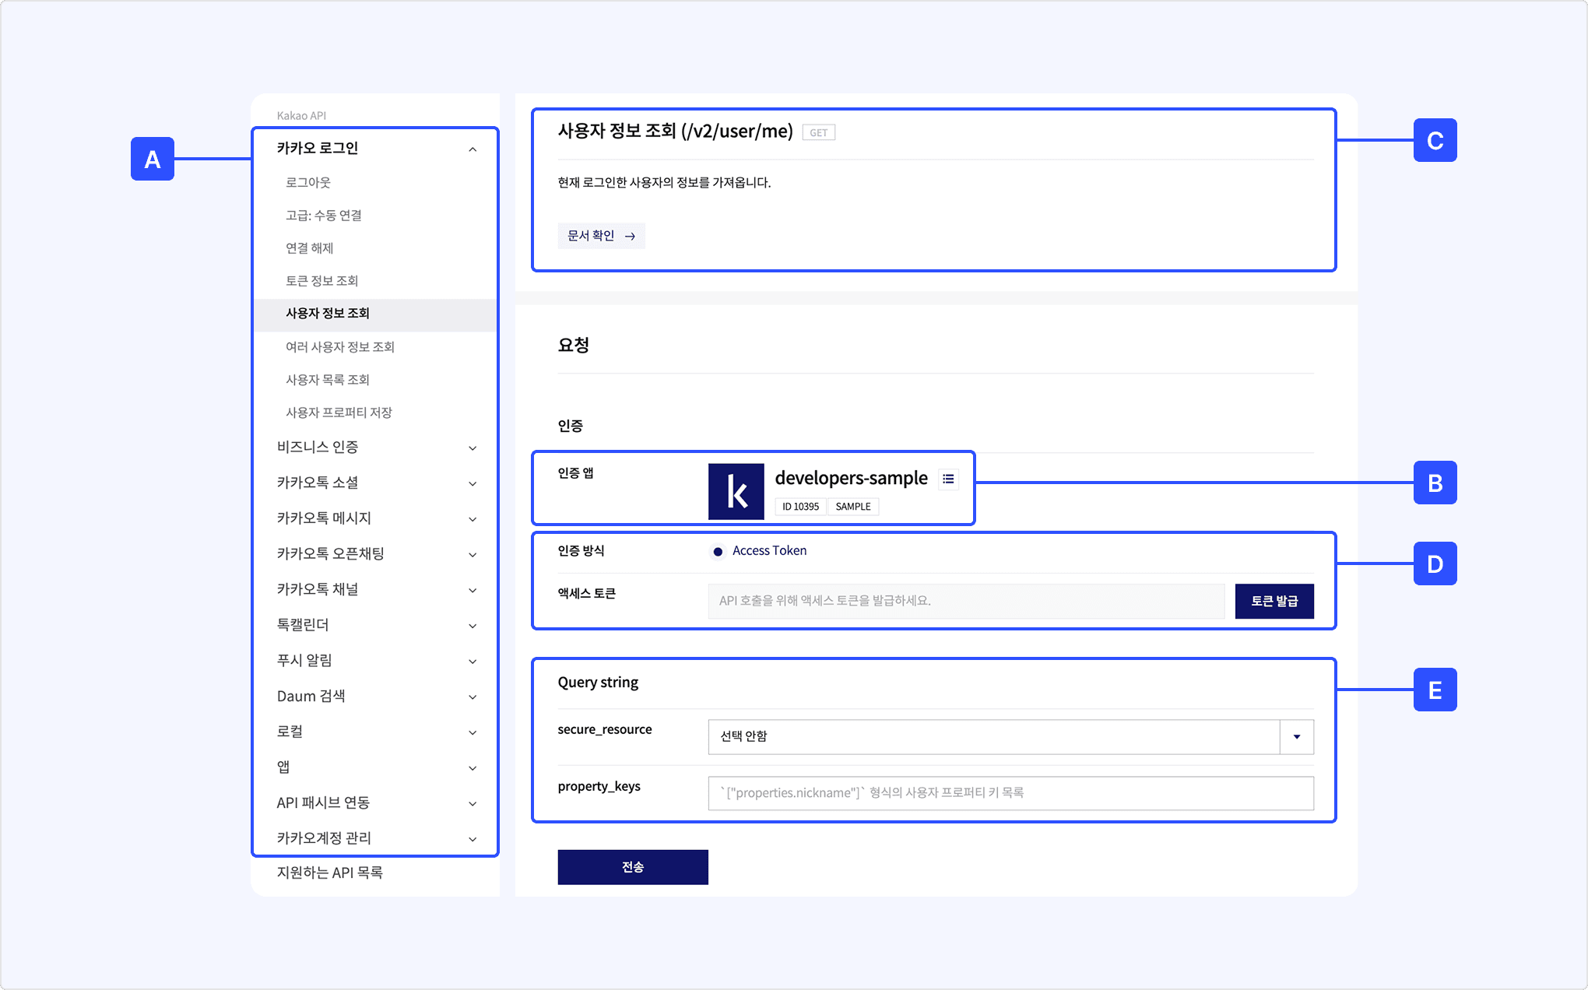Screen dimensions: 1588x990
Task: Click the developers-sample app logo thumbnail
Action: (736, 492)
